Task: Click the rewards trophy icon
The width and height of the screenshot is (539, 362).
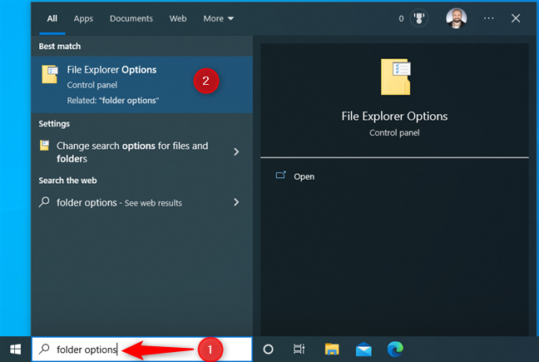Action: [x=419, y=18]
